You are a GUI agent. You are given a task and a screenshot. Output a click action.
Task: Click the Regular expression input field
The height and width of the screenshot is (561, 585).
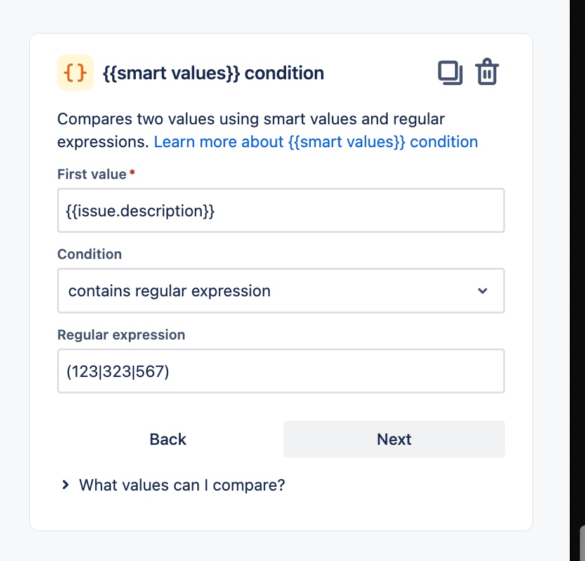point(281,371)
